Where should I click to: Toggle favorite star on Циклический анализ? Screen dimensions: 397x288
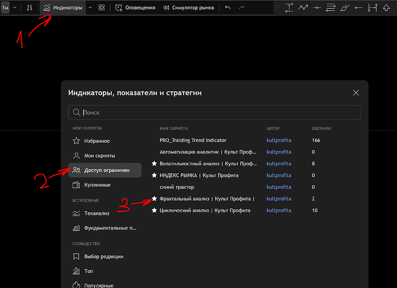point(154,210)
